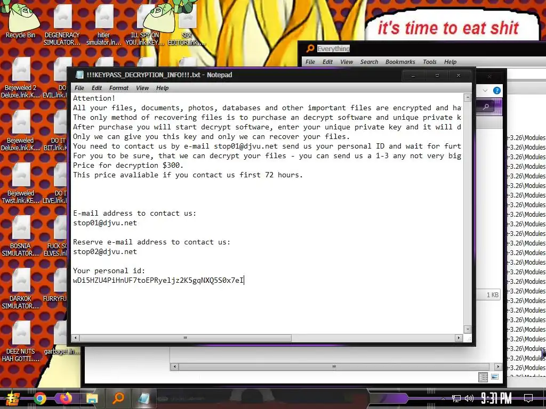This screenshot has height=409, width=546.
Task: Open File Explorer from taskbar
Action: [92, 398]
